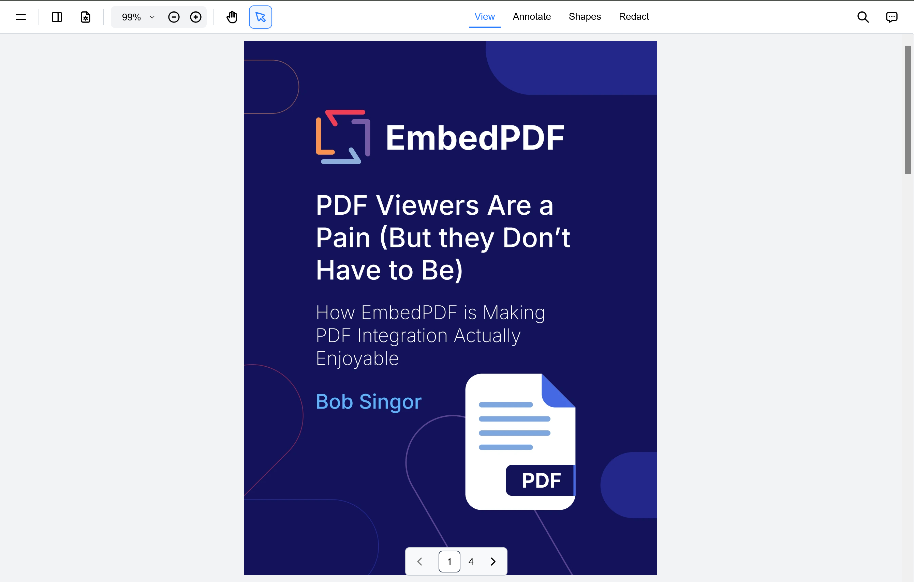914x582 pixels.
Task: Toggle the sidebar panel icon
Action: pos(57,17)
